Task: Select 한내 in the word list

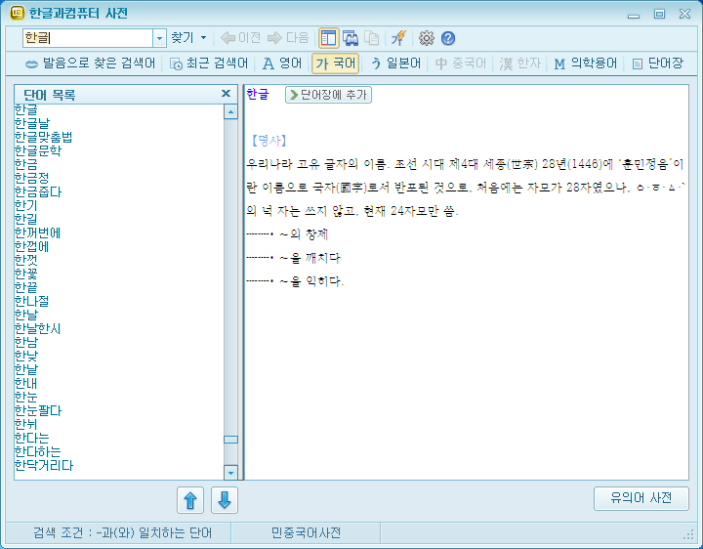Action: pyautogui.click(x=25, y=383)
